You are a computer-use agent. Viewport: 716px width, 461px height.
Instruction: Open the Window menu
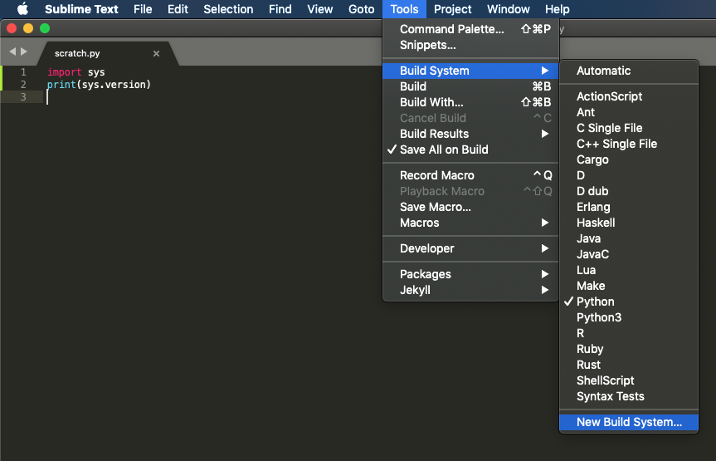[x=509, y=9]
